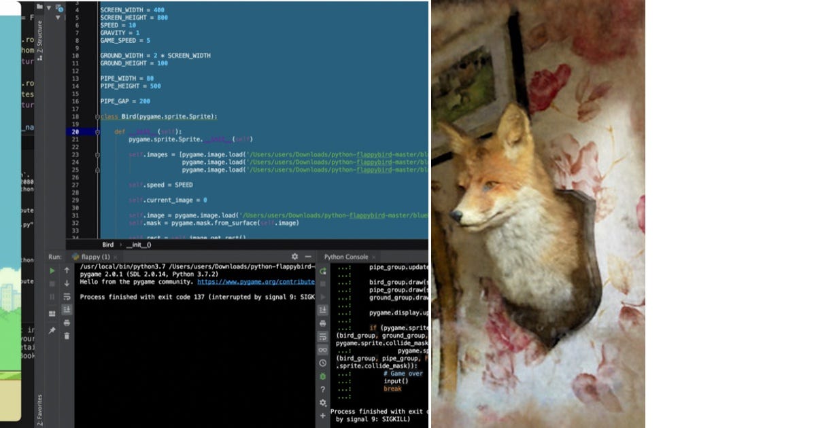Close the flappy (1) run tab

pyautogui.click(x=116, y=257)
